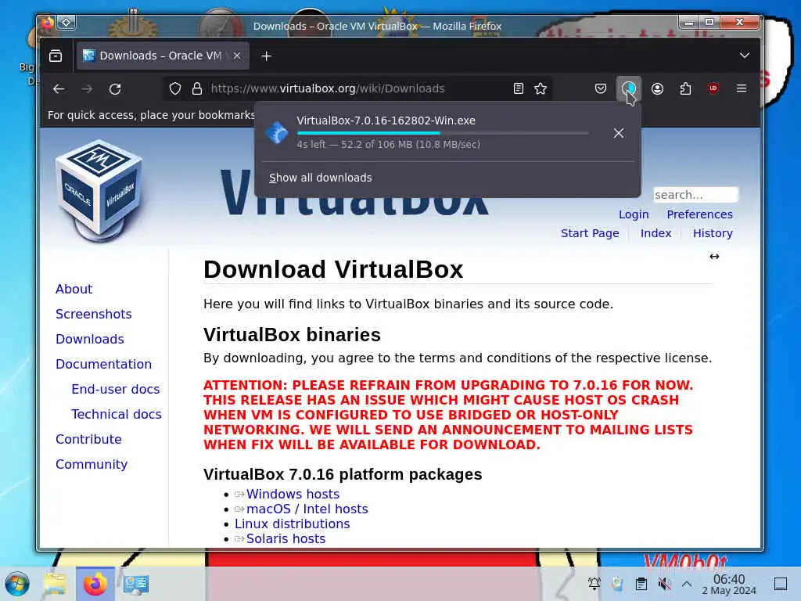Click the downloads toolbar button
Viewport: 801px width, 601px height.
pyautogui.click(x=628, y=89)
